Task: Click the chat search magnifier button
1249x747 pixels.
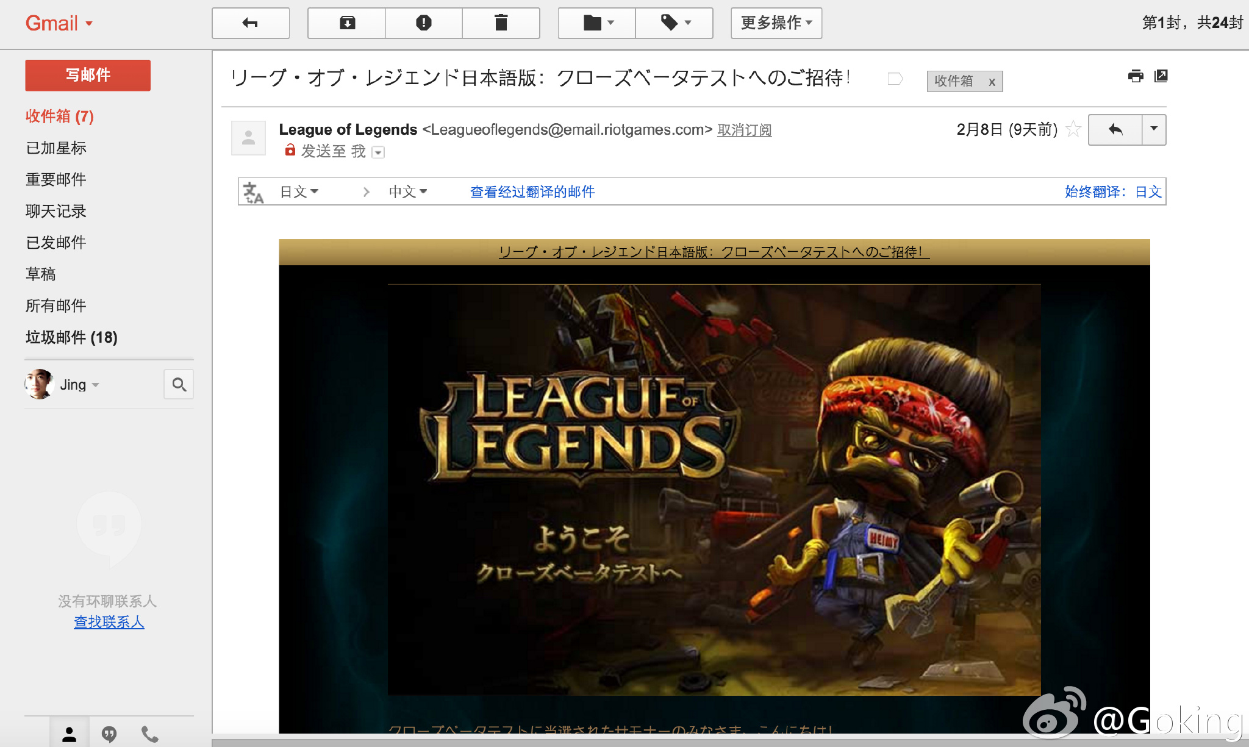Action: 179,384
